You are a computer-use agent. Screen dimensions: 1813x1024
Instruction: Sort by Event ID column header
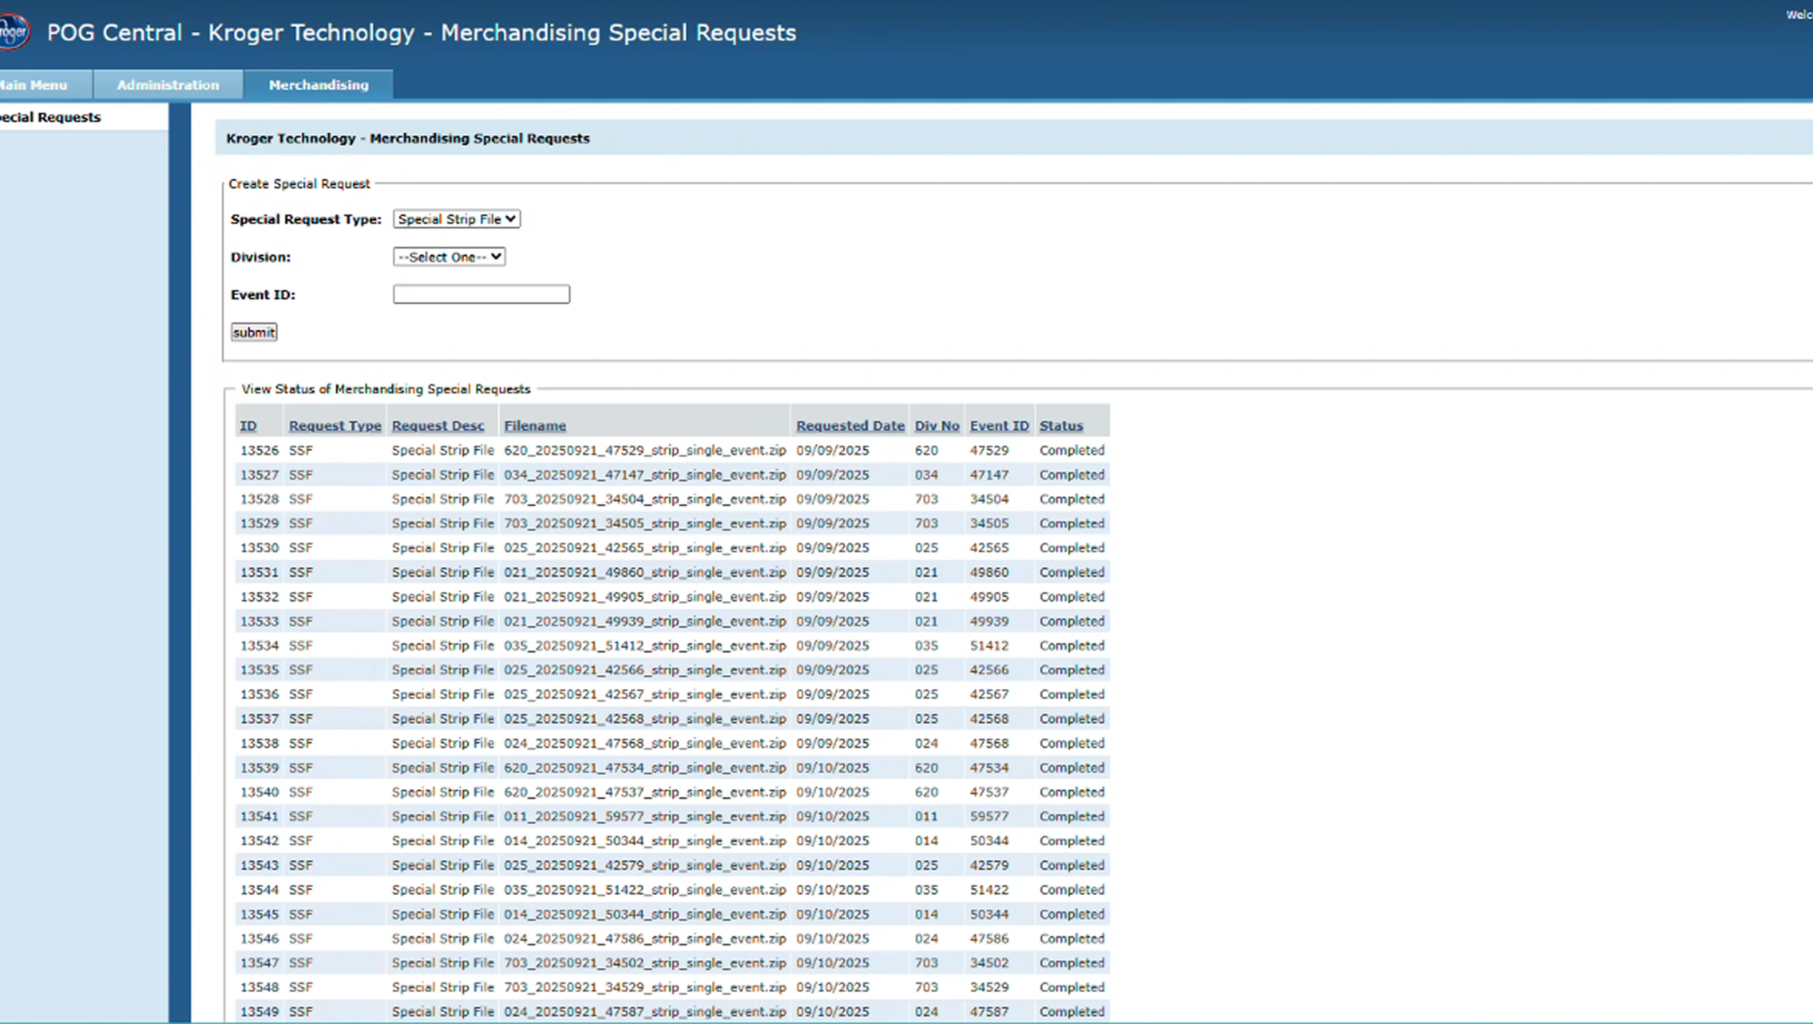(x=999, y=426)
